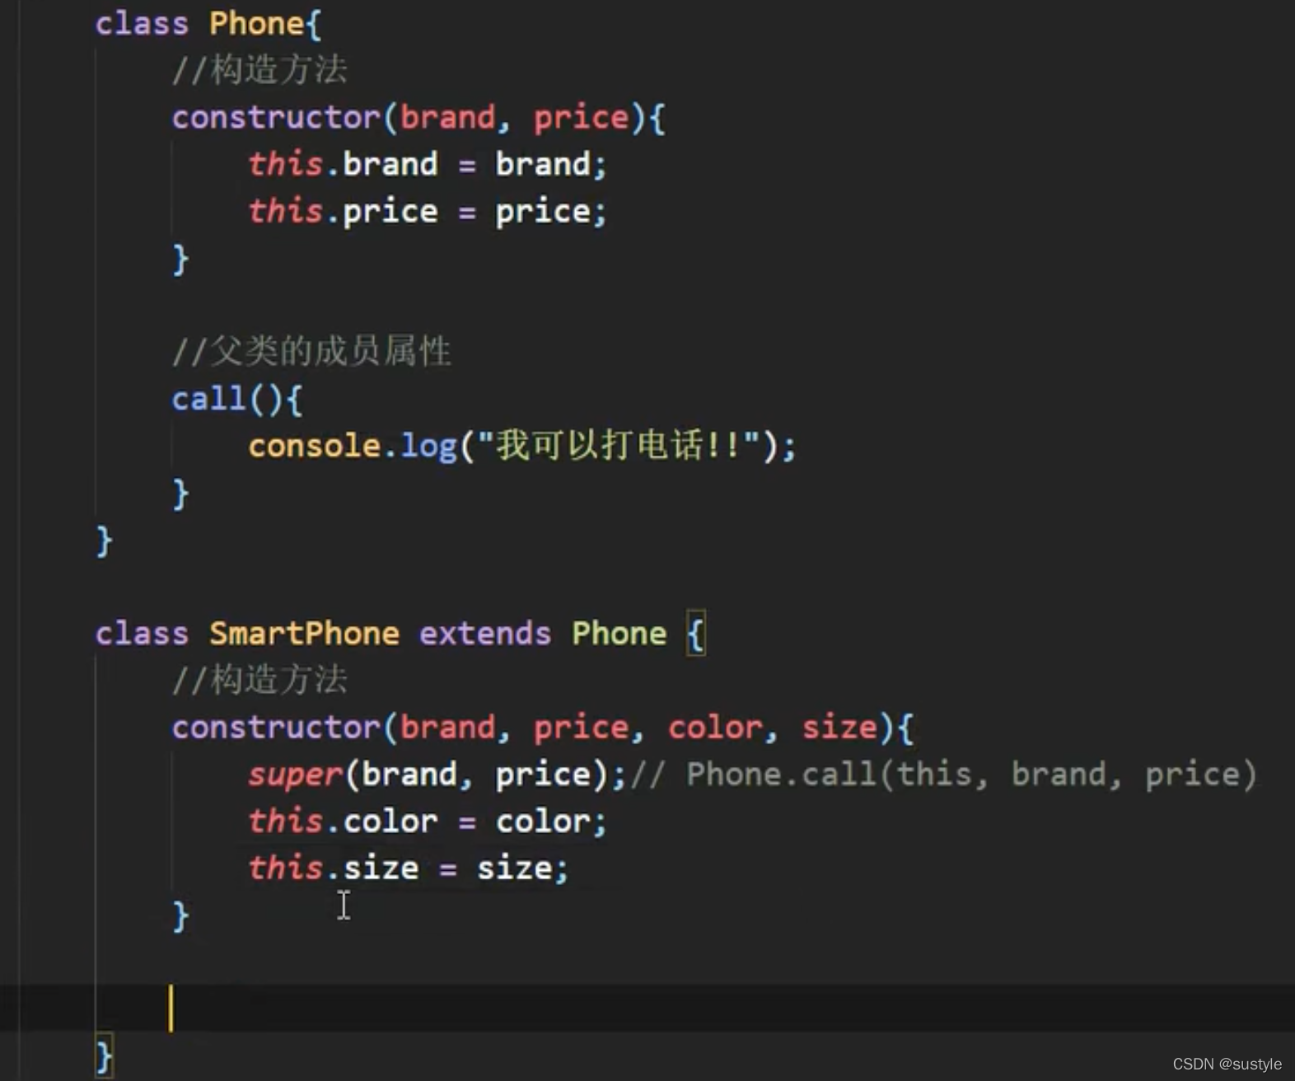Click the closing brace of class Phone
1295x1081 pixels.
coord(104,540)
